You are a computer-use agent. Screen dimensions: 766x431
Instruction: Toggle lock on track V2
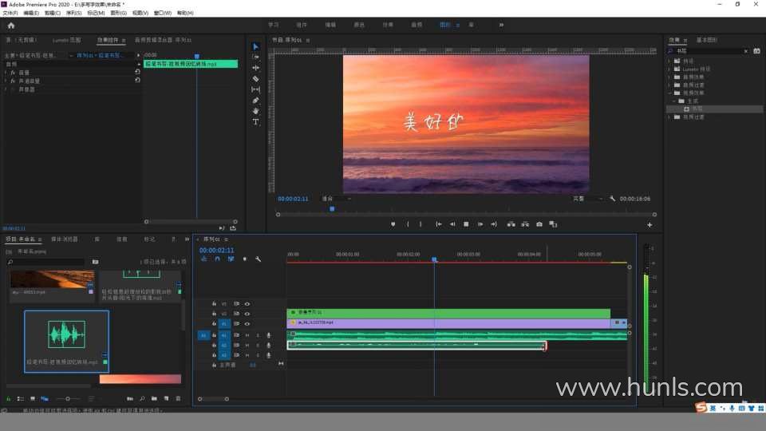pos(214,314)
